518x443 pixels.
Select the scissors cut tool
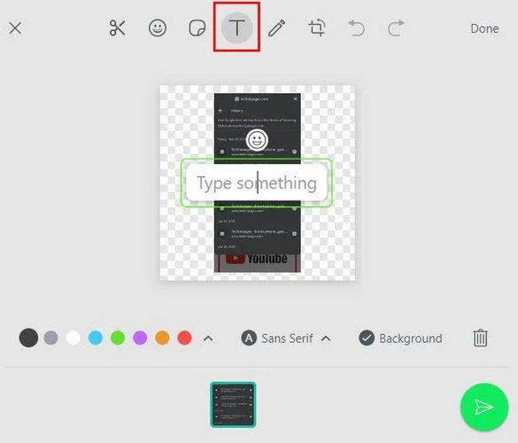pyautogui.click(x=117, y=27)
